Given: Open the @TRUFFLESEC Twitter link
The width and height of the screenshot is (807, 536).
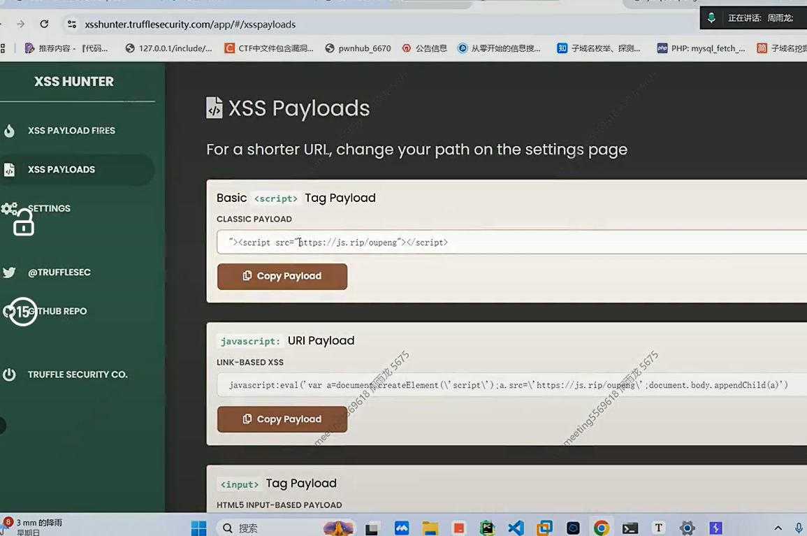Looking at the screenshot, I should pyautogui.click(x=59, y=273).
